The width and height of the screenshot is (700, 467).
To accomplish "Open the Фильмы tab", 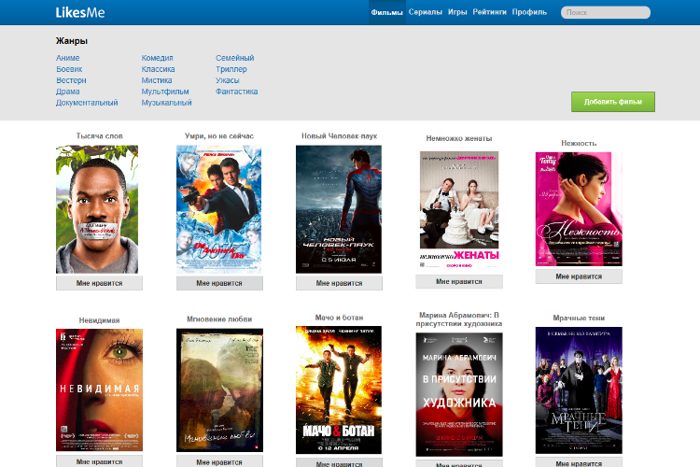I will (x=386, y=12).
